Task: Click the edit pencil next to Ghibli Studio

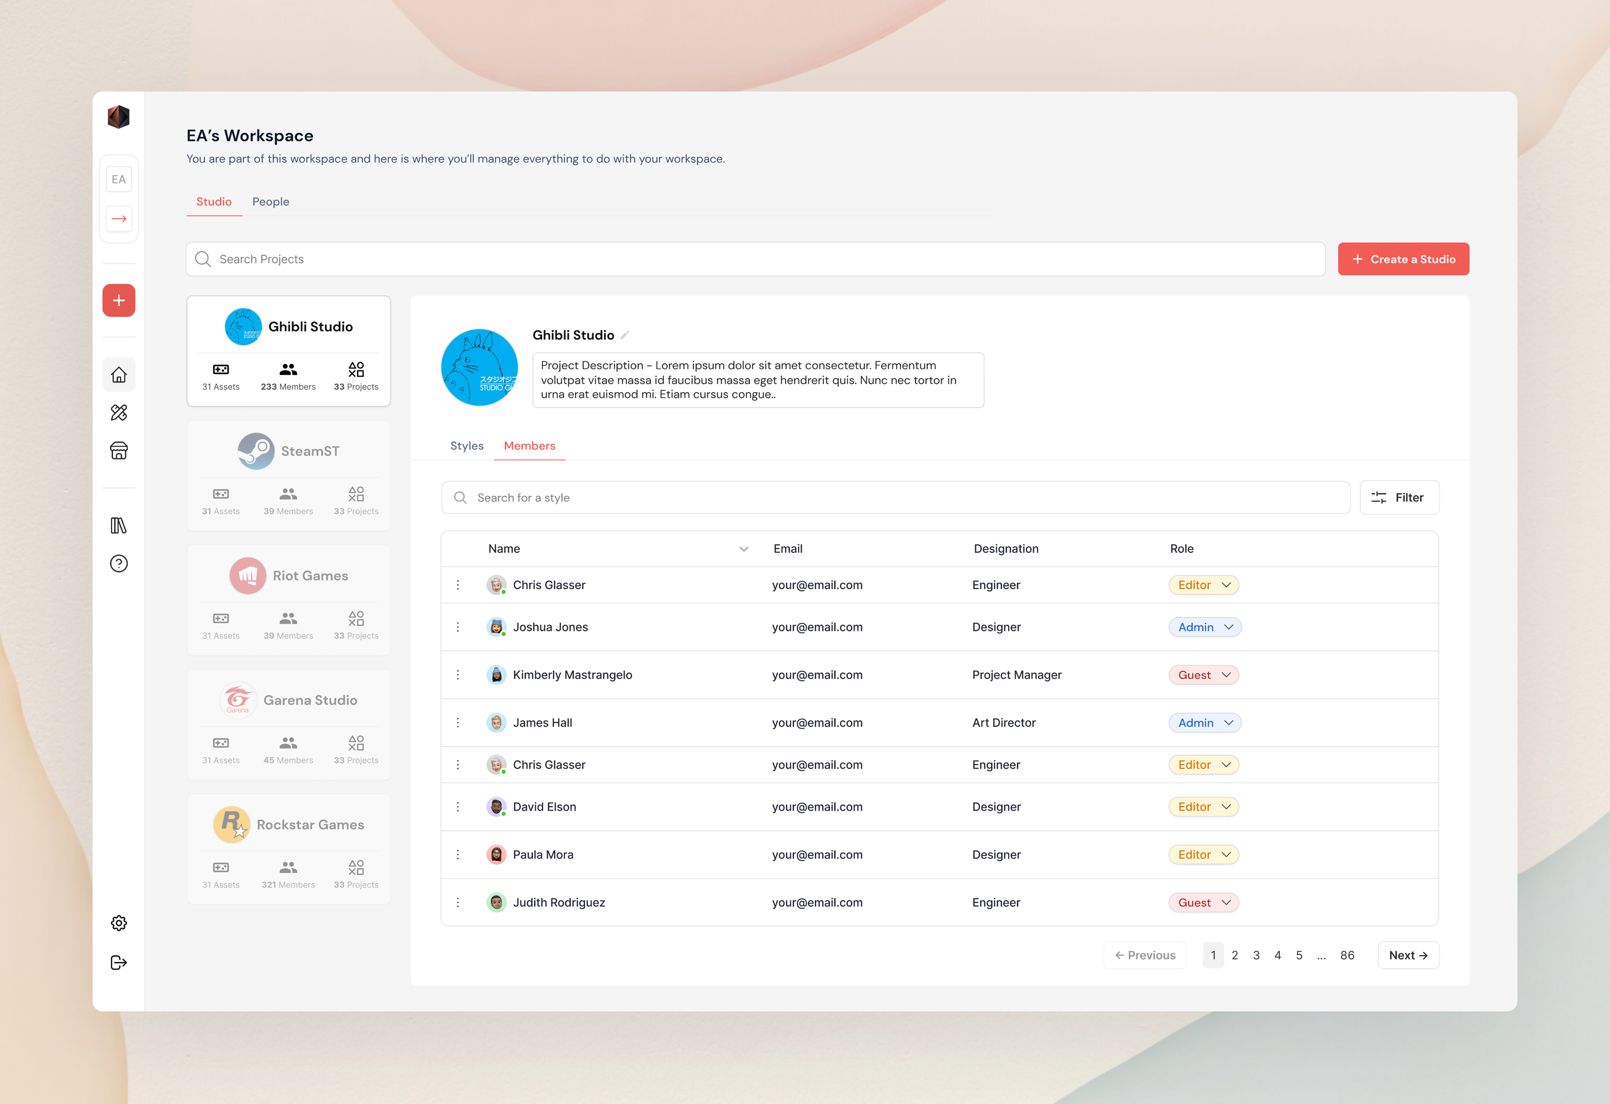Action: [x=625, y=335]
